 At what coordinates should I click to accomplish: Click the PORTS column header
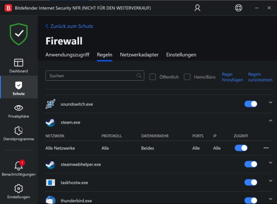[x=198, y=136]
